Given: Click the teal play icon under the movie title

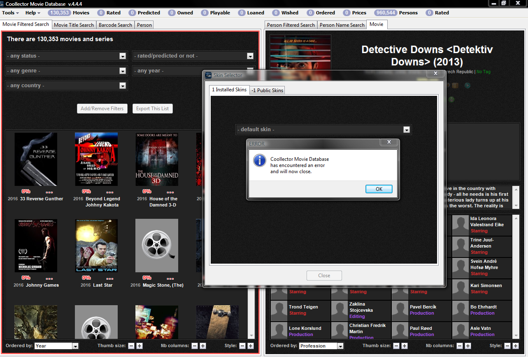Looking at the screenshot, I should [467, 86].
